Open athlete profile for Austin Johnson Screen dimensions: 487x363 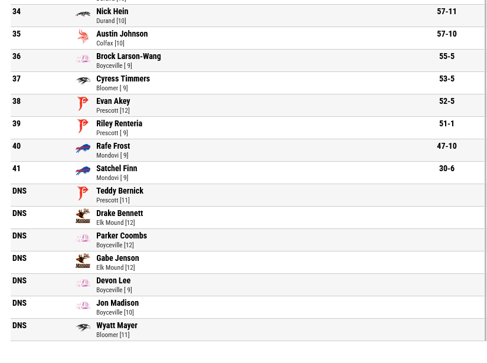[x=122, y=34]
